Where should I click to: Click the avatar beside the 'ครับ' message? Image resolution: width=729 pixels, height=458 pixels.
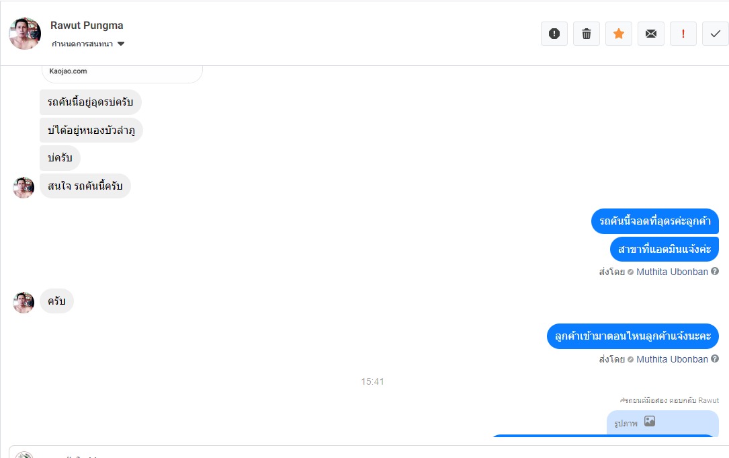(24, 302)
